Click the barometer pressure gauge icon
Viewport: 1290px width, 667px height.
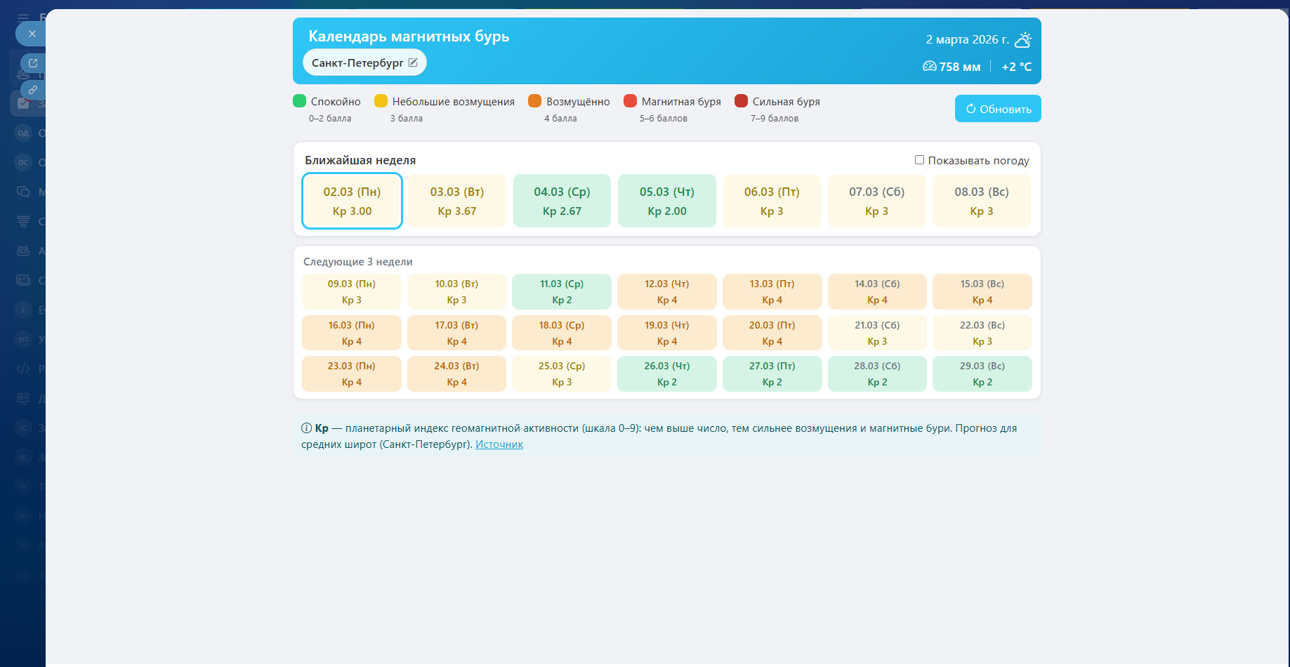[x=929, y=66]
